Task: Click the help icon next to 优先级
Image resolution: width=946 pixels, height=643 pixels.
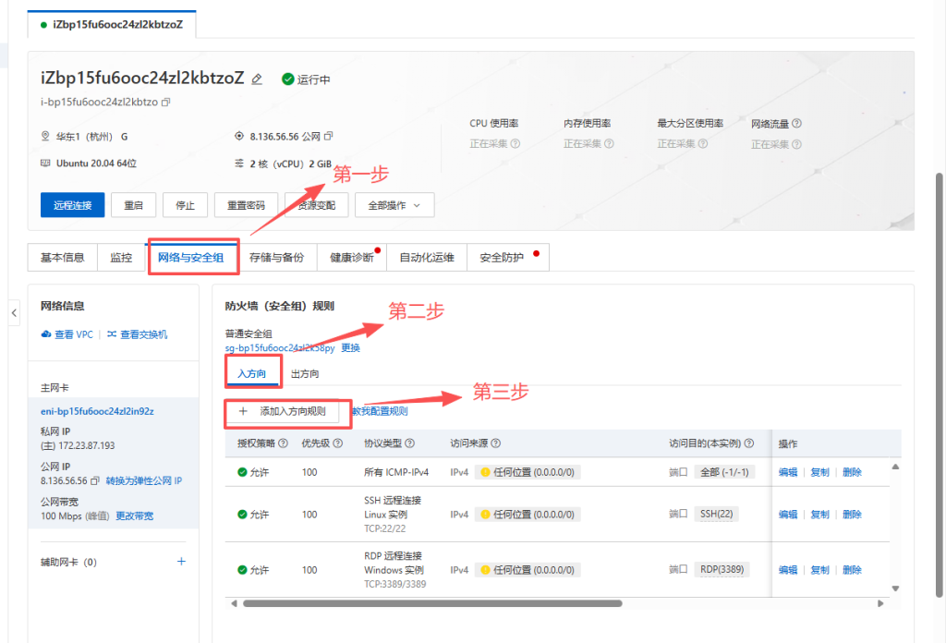Action: coord(338,443)
